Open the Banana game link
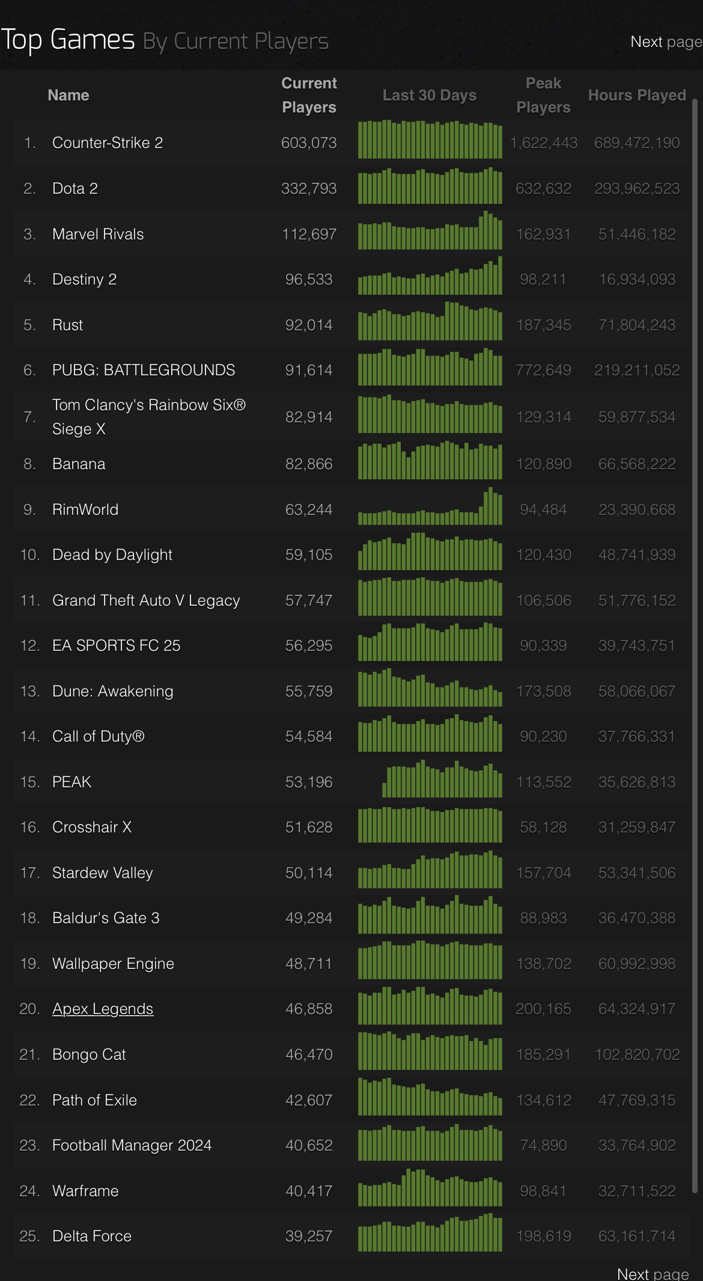Screen dimensions: 703x1281 [79, 464]
